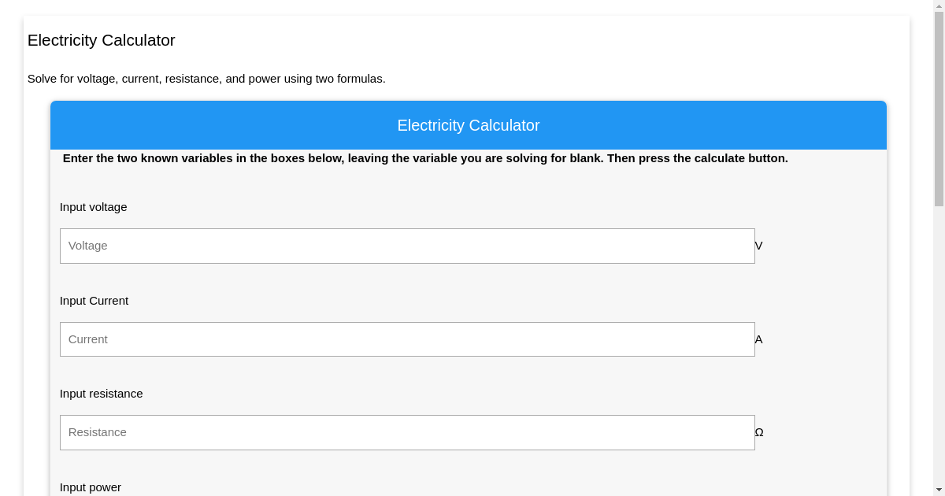Click the 'Input resistance' label

[x=101, y=394]
